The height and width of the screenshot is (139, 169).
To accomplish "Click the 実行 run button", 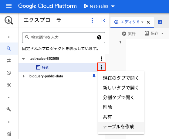I will (x=129, y=34).
